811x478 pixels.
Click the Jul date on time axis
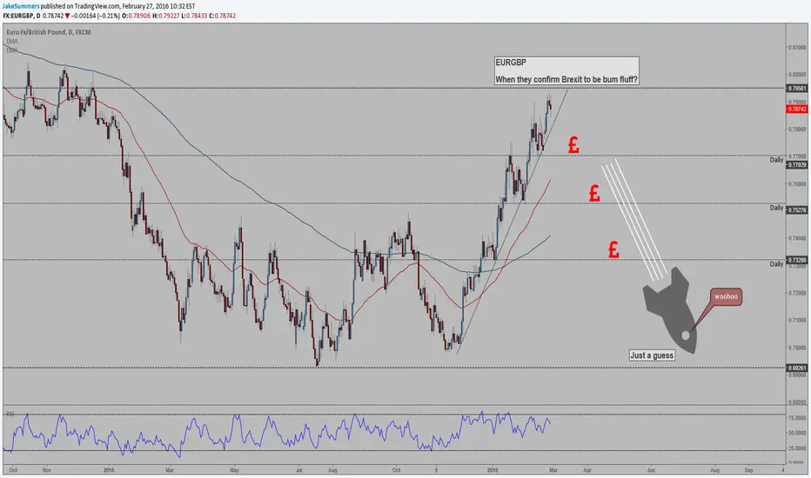(x=298, y=470)
